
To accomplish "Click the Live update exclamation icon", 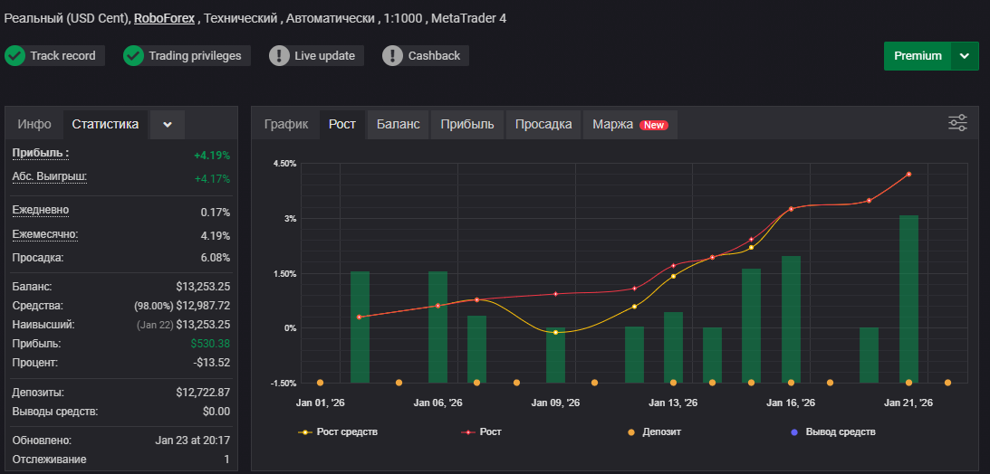I will point(279,55).
